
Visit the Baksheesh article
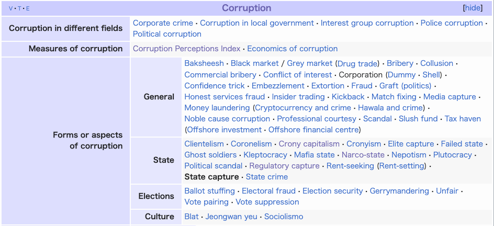coord(204,63)
